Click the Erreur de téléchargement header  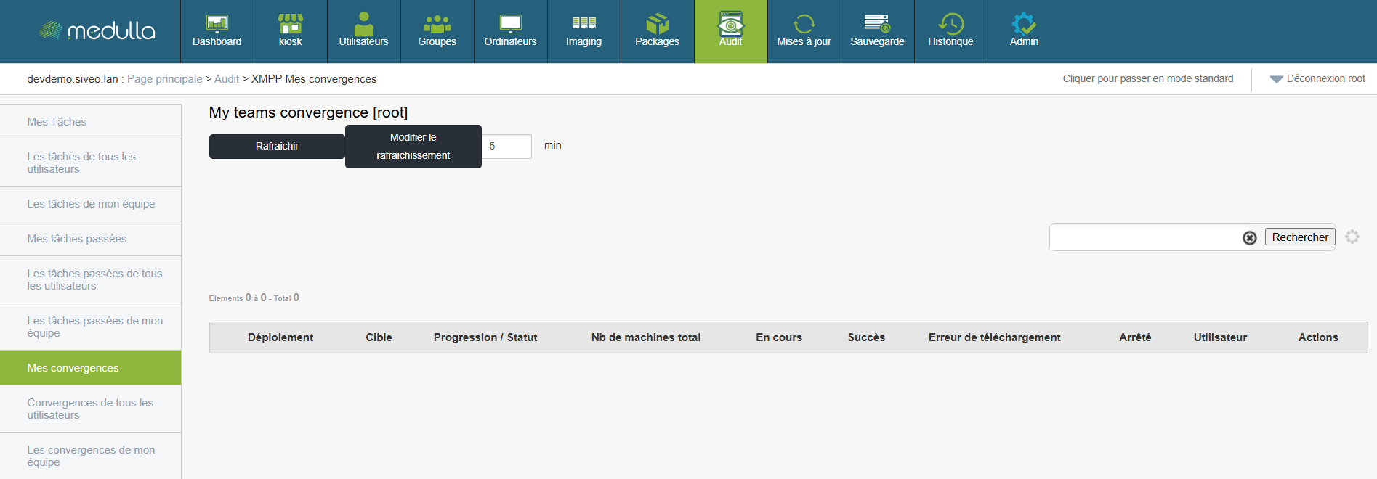click(994, 337)
